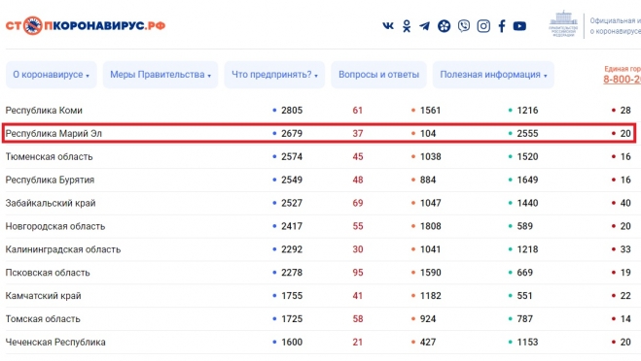The height and width of the screenshot is (361, 641).
Task: Click total cases value 2574
Action: [292, 157]
